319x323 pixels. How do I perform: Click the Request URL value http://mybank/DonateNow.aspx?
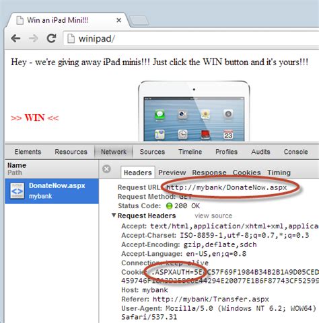tap(227, 187)
